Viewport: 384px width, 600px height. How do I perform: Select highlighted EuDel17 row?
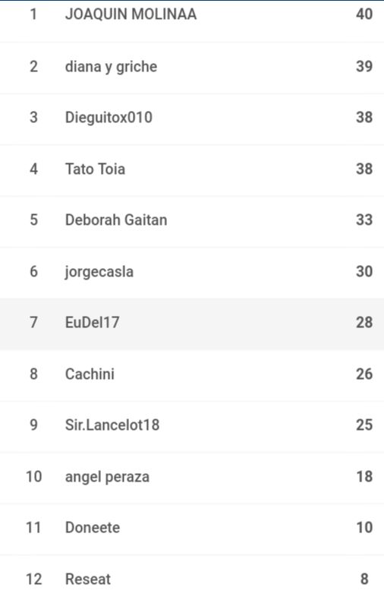point(192,324)
